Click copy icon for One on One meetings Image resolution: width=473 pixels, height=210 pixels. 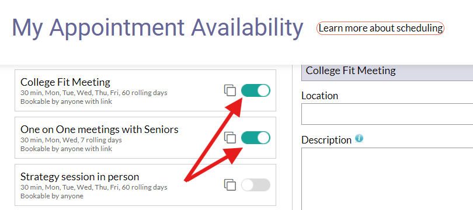tap(230, 138)
